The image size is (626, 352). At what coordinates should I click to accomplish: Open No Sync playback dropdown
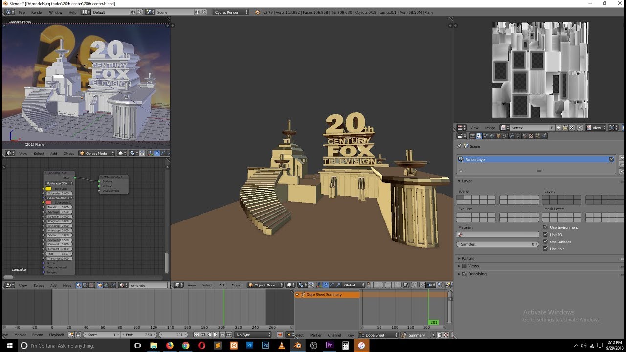[253, 335]
